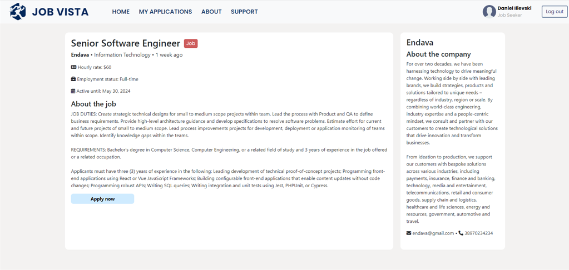
Task: Click the Endava company heading in sidebar
Action: coord(420,42)
